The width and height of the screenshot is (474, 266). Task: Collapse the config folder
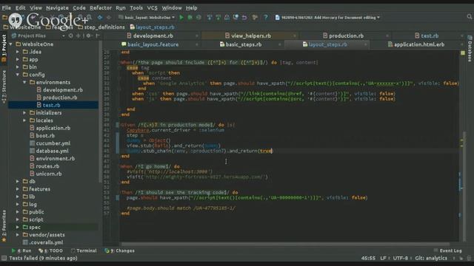coord(18,75)
